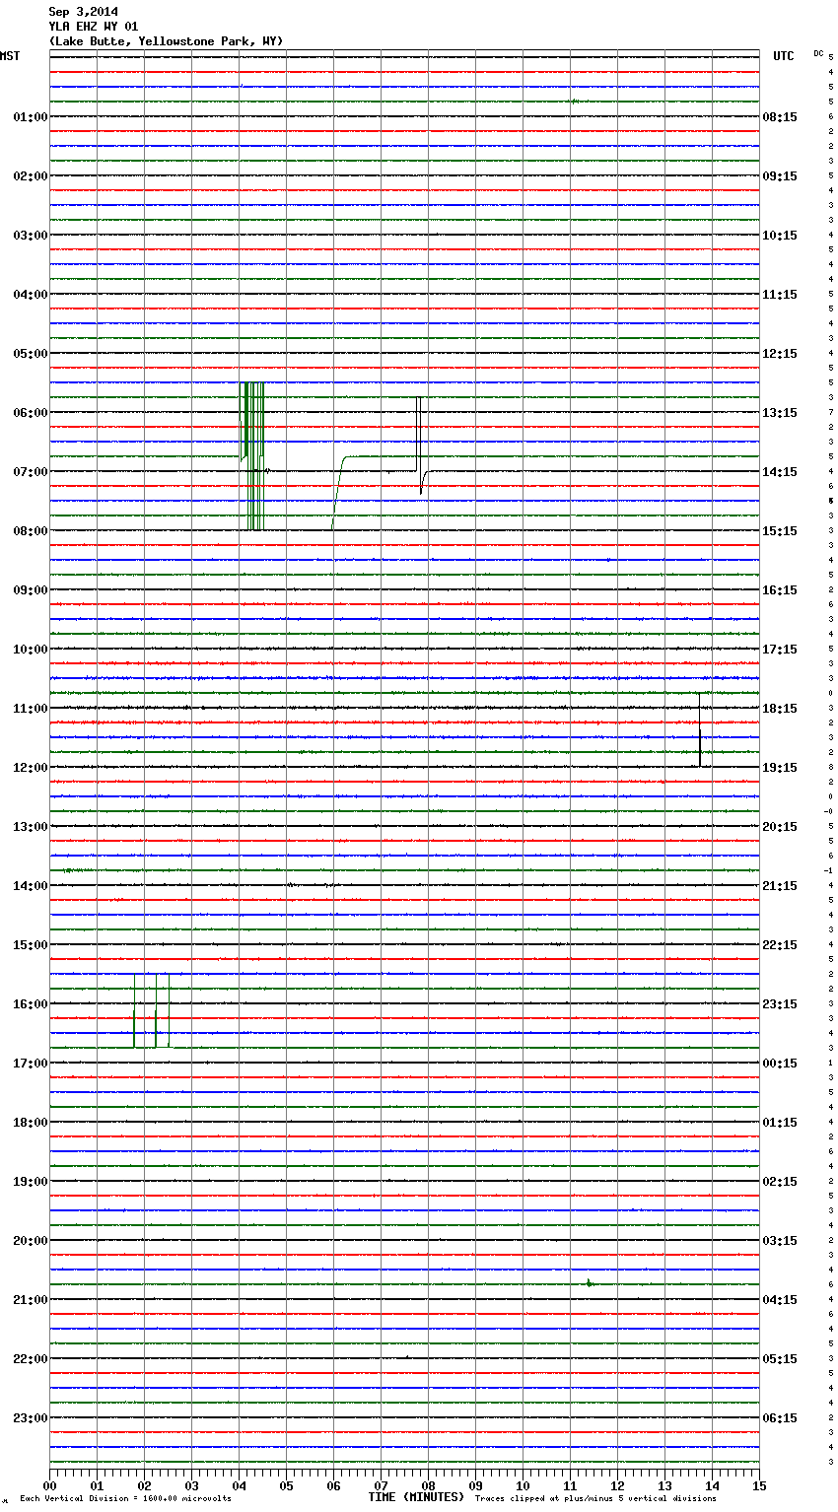Select the 12:00 MST row label
Image resolution: width=838 pixels, height=1512 pixels.
31,768
